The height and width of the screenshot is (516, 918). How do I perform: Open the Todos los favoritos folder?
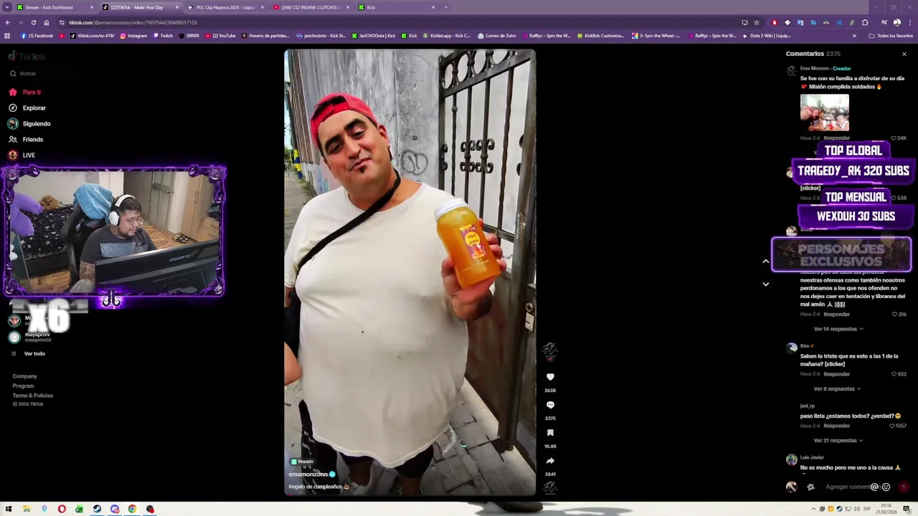pyautogui.click(x=891, y=35)
